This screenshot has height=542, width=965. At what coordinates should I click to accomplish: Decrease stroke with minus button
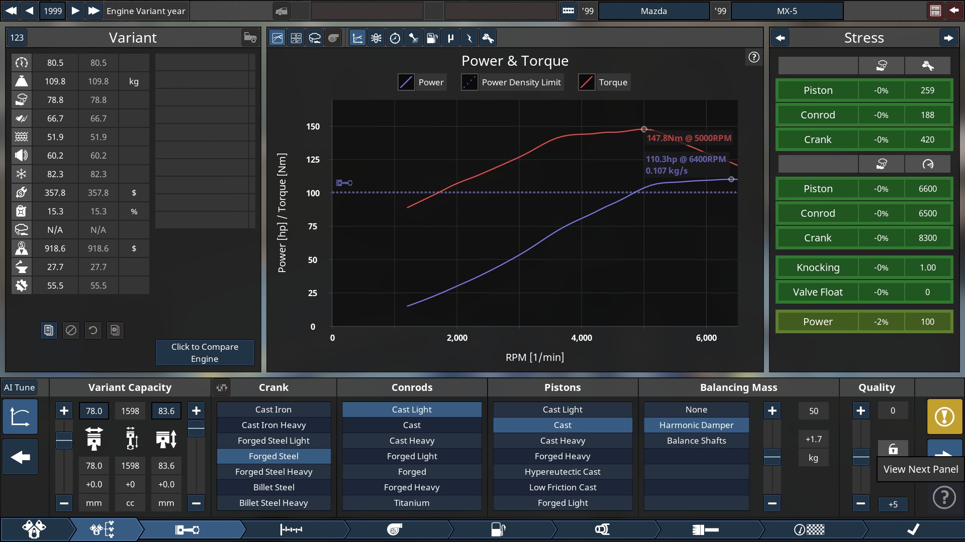click(196, 503)
